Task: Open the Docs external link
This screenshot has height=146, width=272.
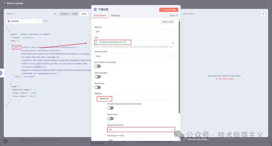Action: coord(174,15)
